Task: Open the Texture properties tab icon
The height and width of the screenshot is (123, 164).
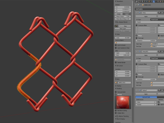Action: [x=160, y=1]
